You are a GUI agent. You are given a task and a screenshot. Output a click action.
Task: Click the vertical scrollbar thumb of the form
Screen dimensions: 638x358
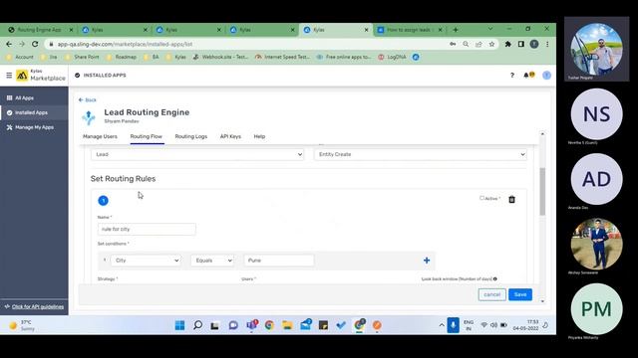tap(542, 191)
